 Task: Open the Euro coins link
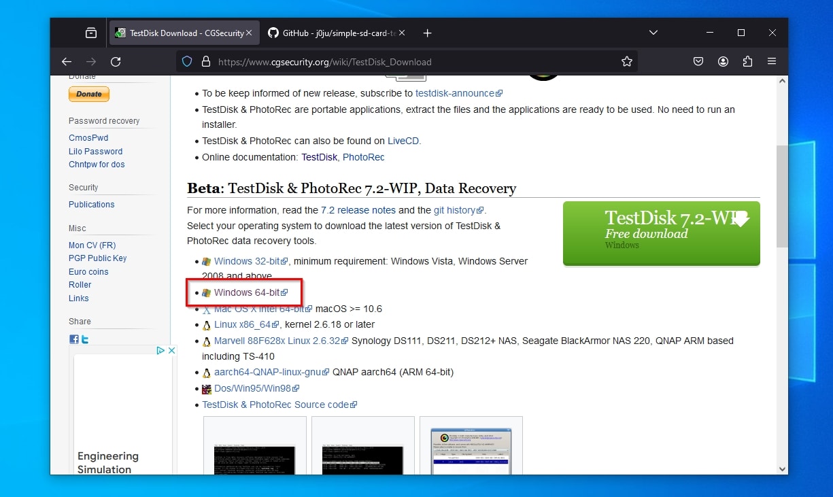click(88, 272)
